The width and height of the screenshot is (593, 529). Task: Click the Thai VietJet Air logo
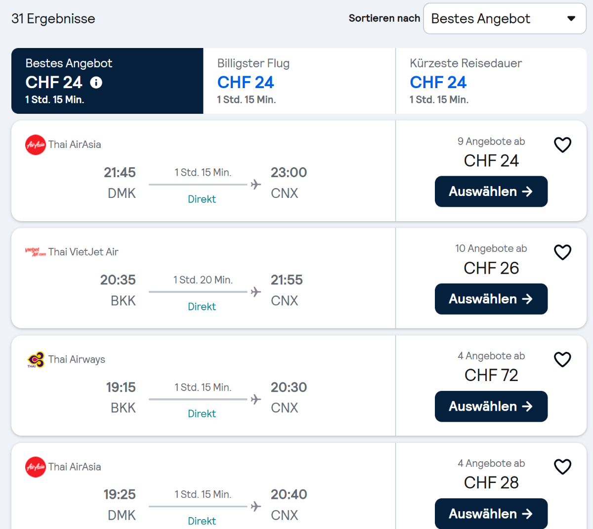tap(36, 252)
